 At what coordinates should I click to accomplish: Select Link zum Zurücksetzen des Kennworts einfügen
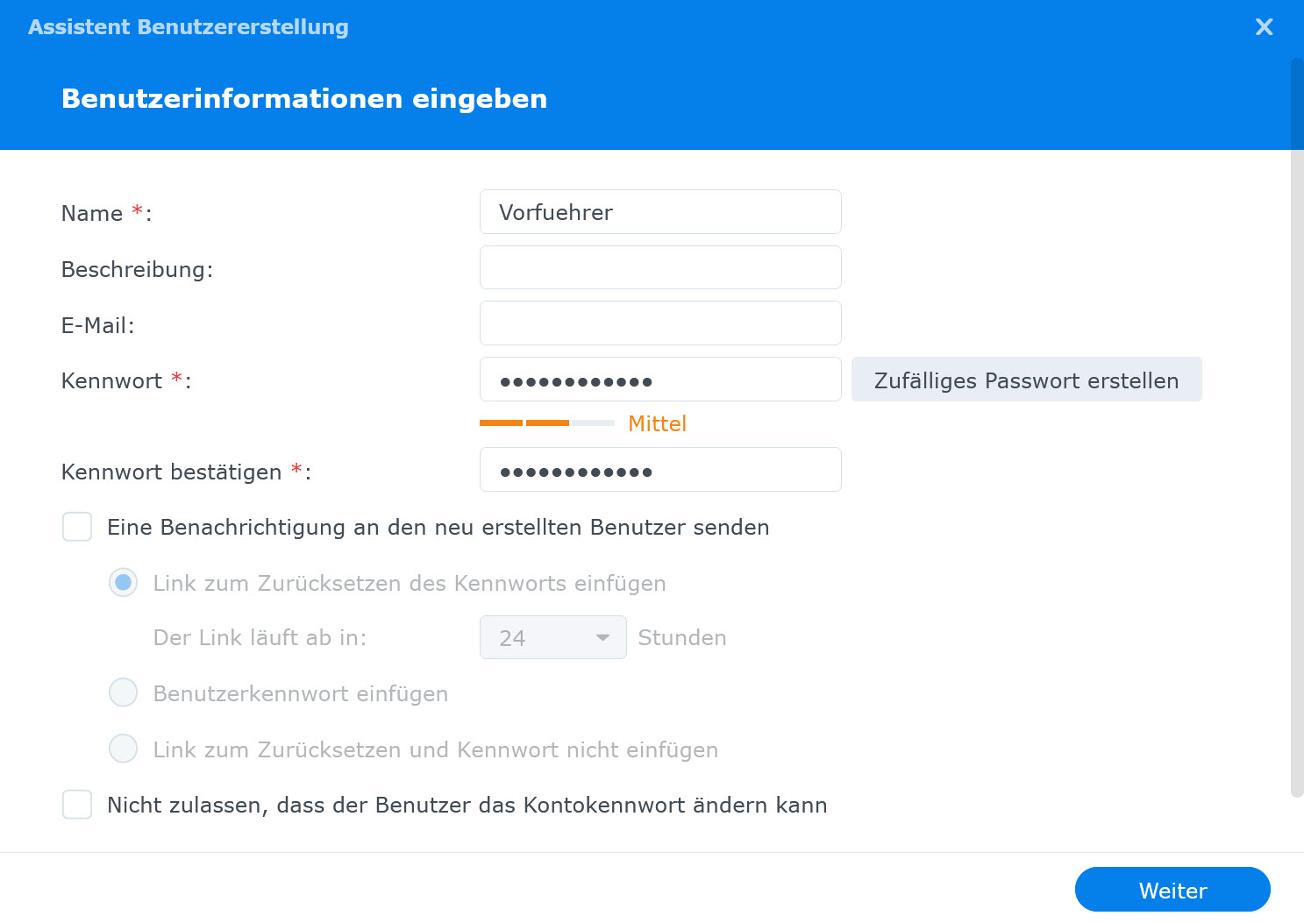(123, 583)
